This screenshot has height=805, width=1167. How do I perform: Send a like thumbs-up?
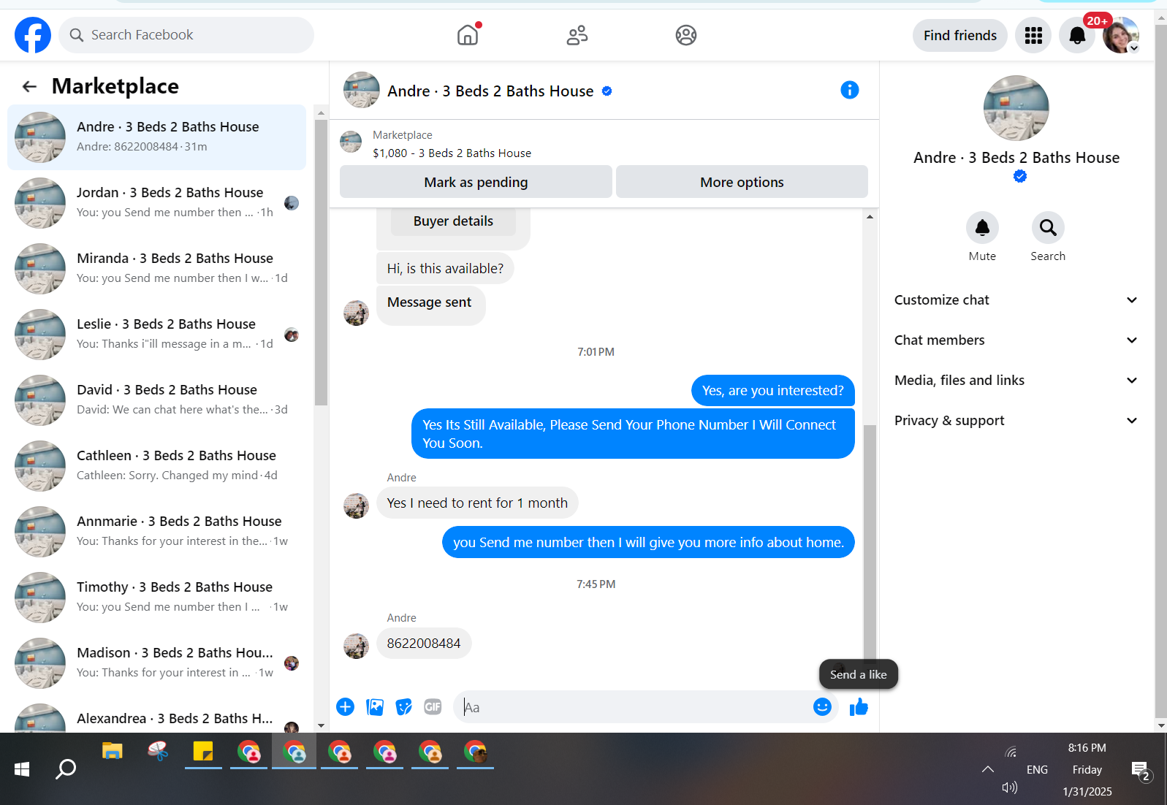click(859, 707)
